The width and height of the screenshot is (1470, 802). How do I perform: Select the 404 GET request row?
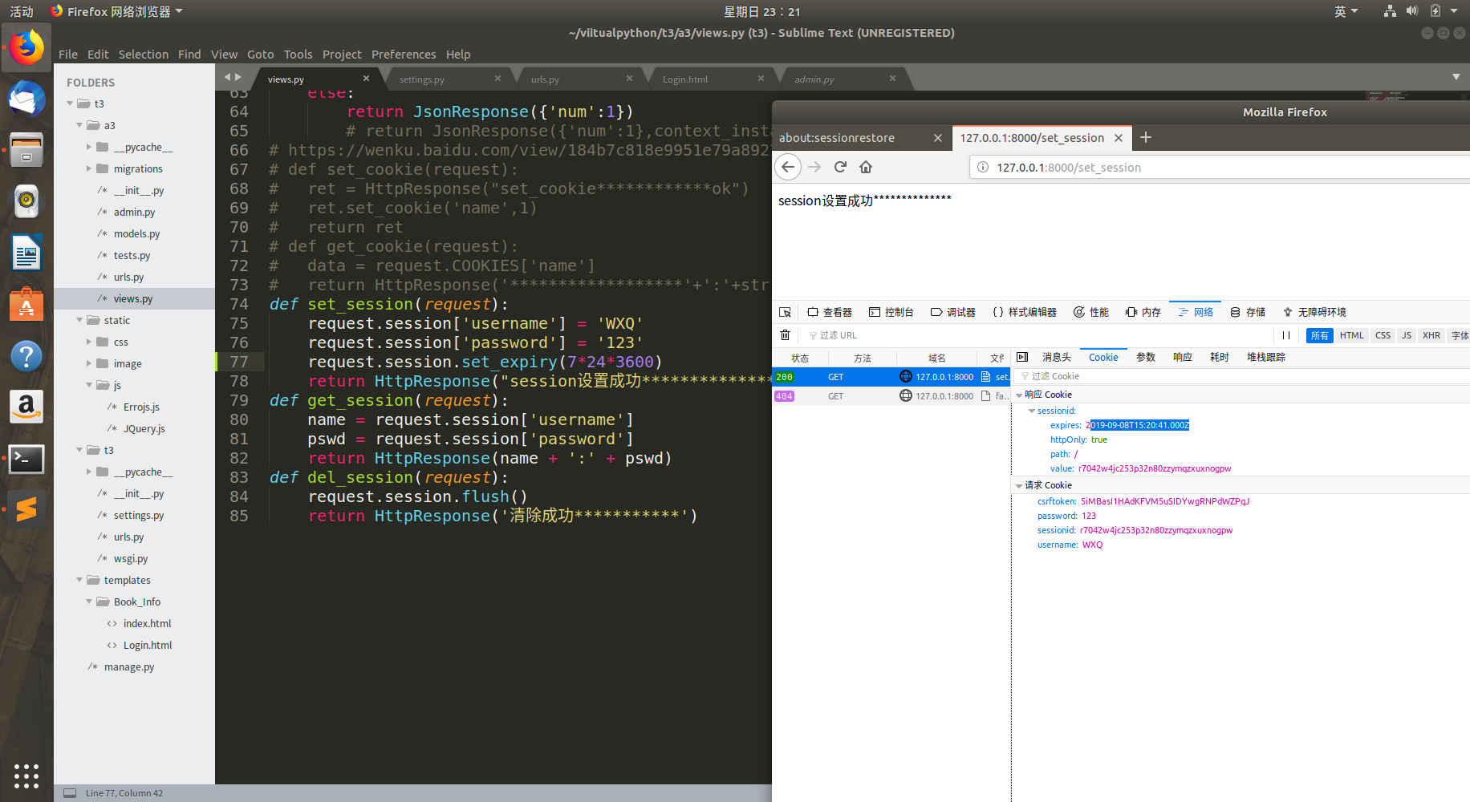click(x=891, y=396)
